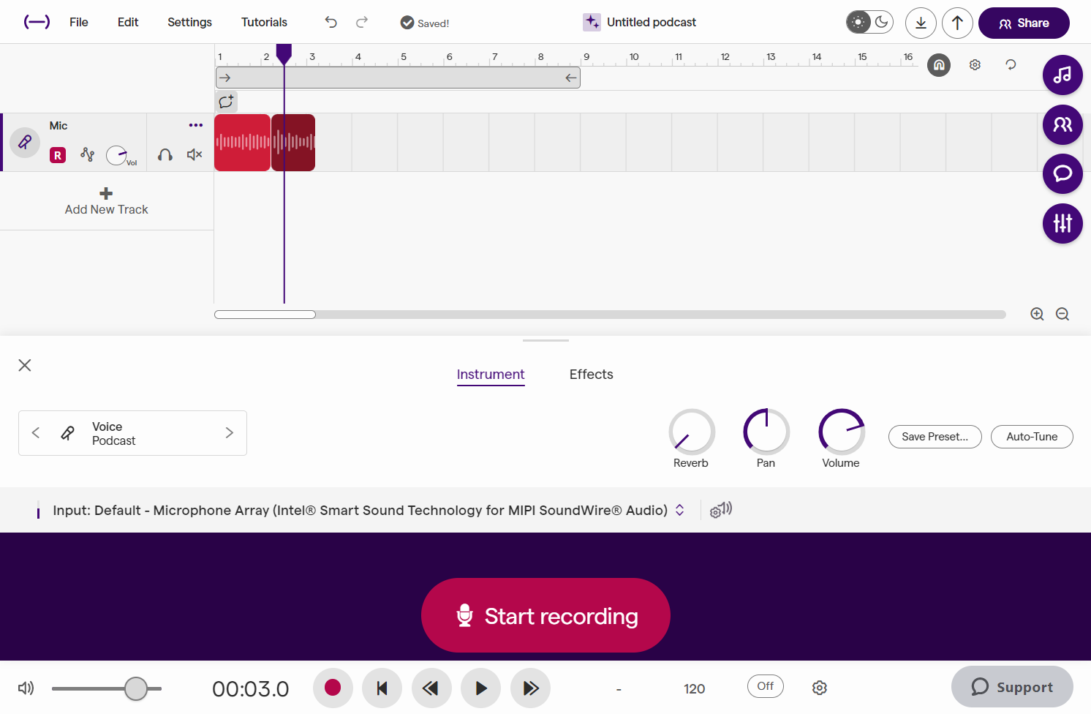This screenshot has height=714, width=1091.
Task: Click the round record button
Action: click(x=333, y=688)
